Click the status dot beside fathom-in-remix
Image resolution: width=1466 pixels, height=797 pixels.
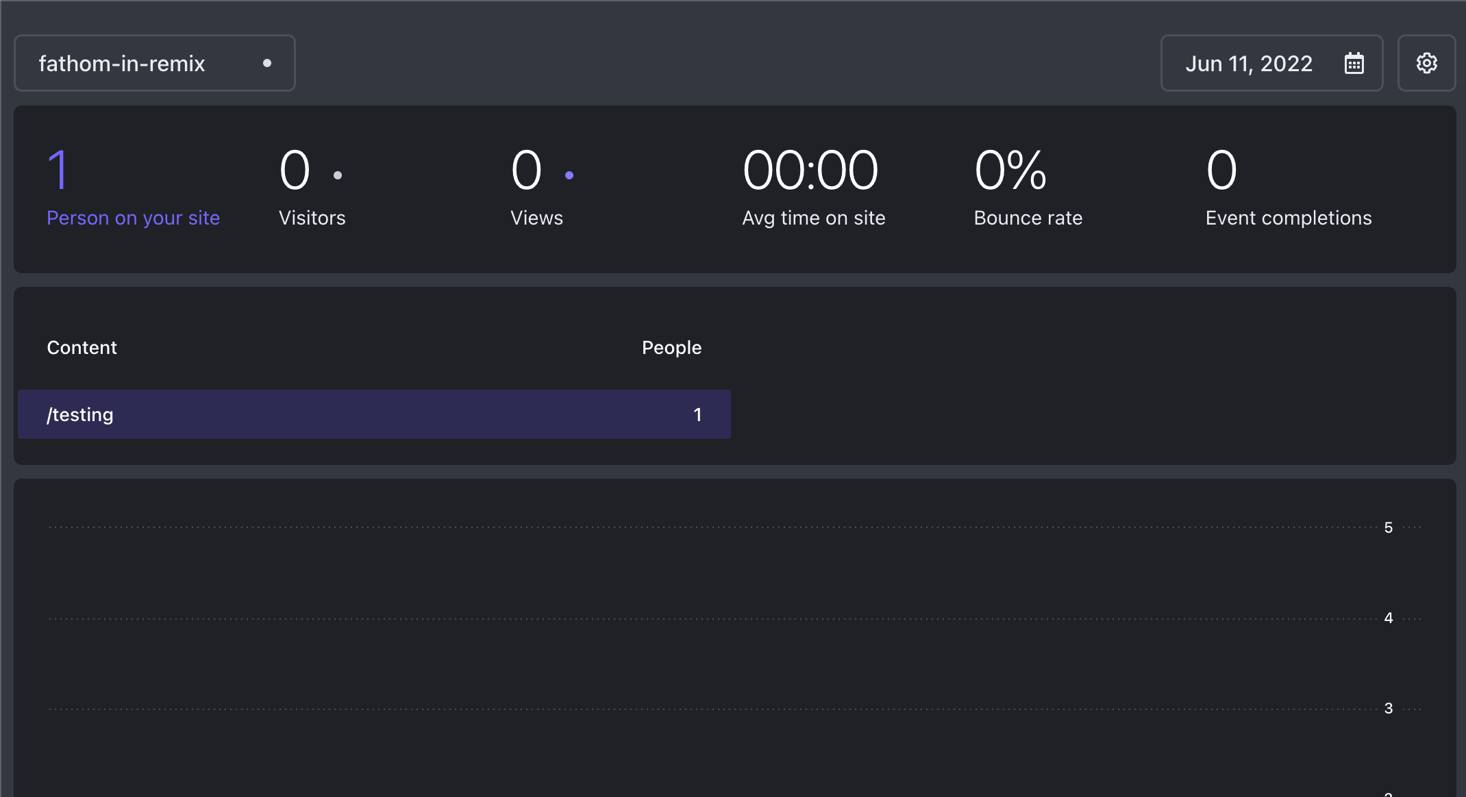pyautogui.click(x=267, y=63)
